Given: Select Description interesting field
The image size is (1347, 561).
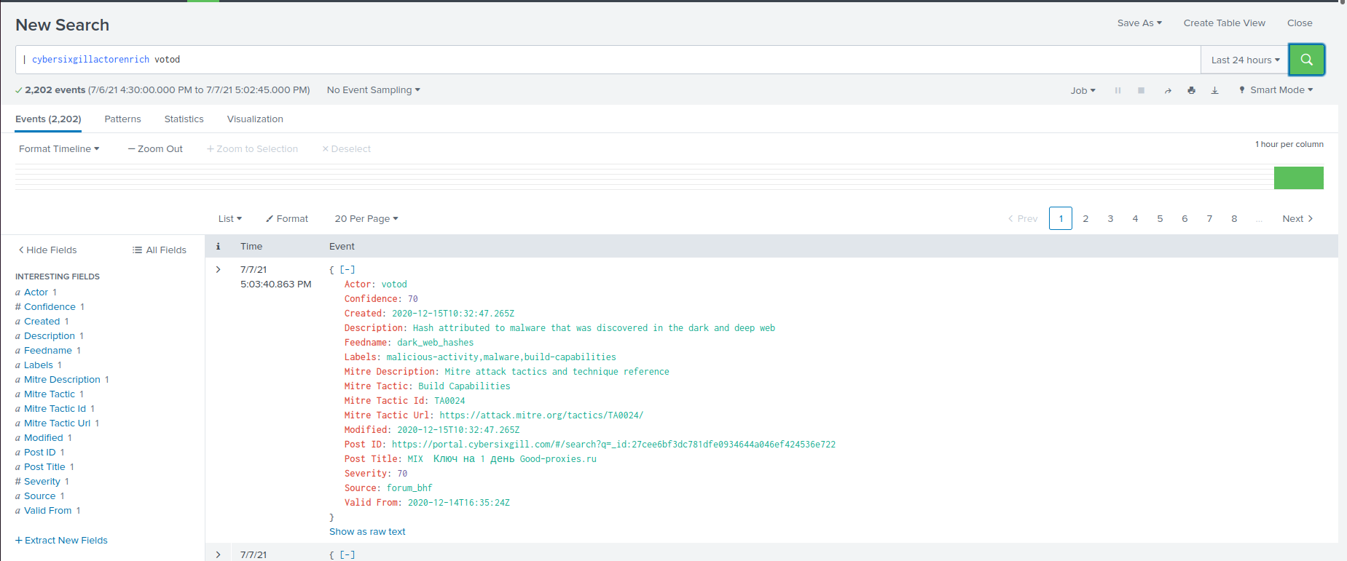Looking at the screenshot, I should click(50, 335).
